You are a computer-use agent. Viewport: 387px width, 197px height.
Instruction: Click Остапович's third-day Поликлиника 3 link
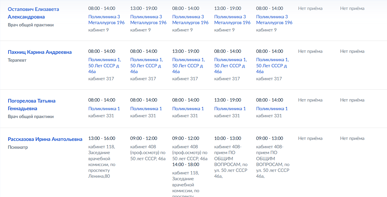(x=190, y=20)
